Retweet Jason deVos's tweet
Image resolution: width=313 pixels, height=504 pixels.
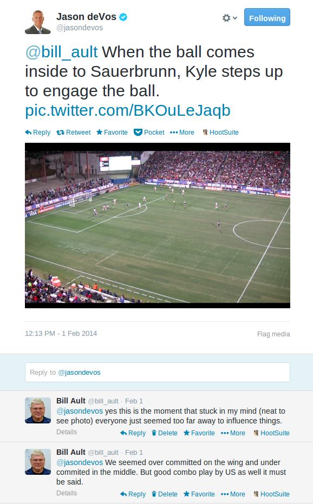(x=74, y=132)
